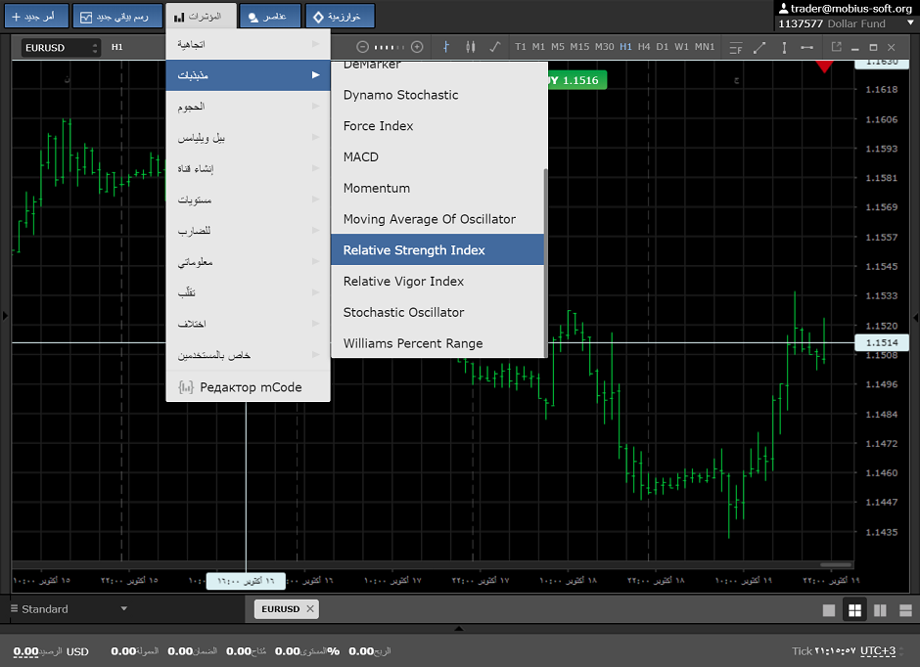920x667 pixels.
Task: Set timeframe to T1
Action: pos(521,47)
